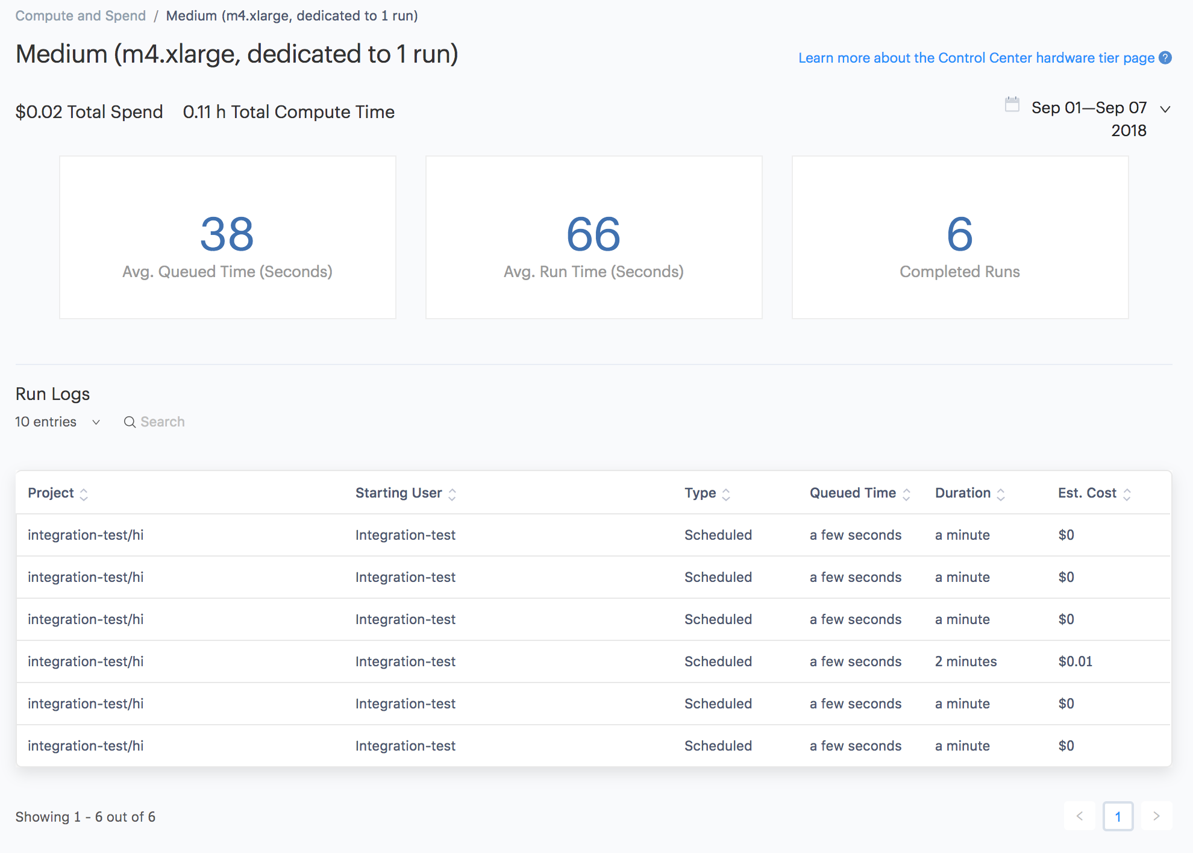
Task: Click '$0.02 Total Spend' text
Action: coord(89,112)
